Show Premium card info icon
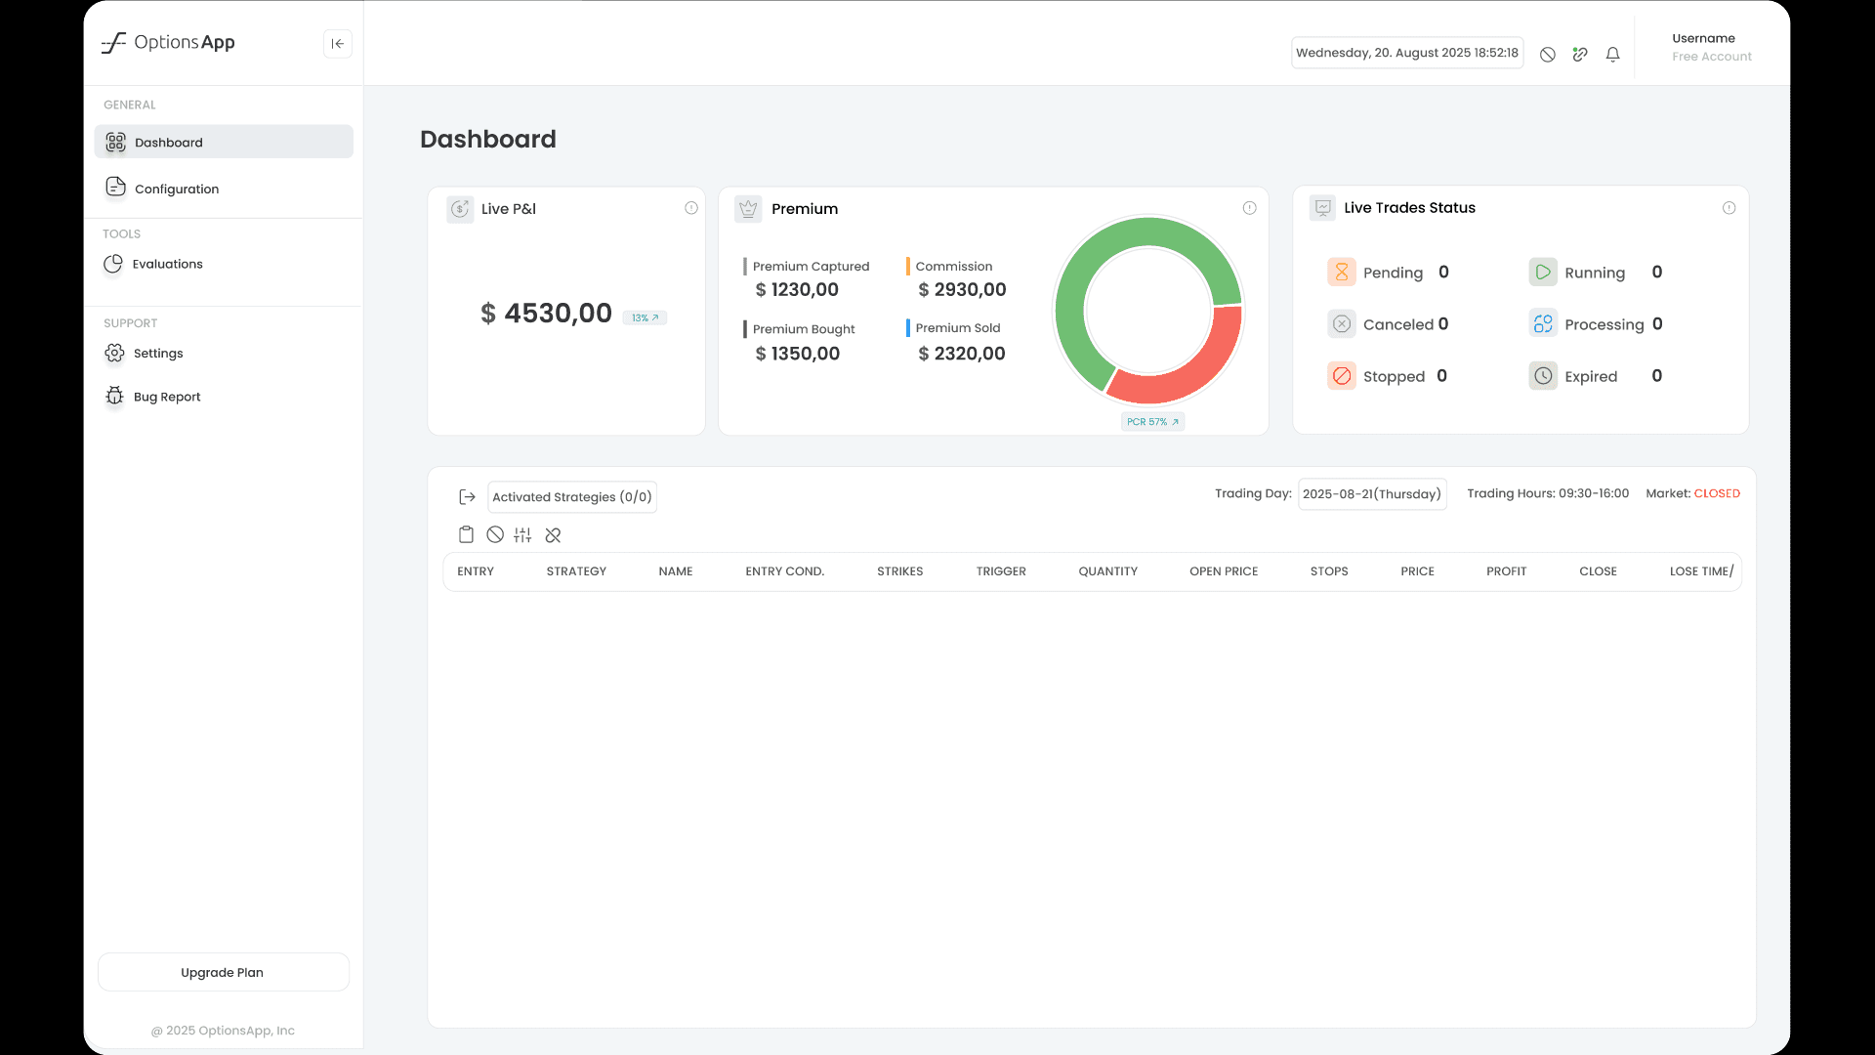The width and height of the screenshot is (1875, 1055). 1249,208
